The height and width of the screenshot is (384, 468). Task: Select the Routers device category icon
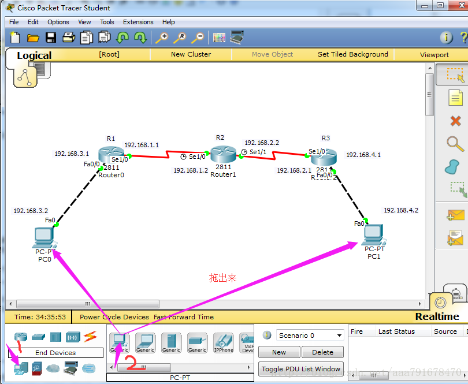tap(21, 337)
